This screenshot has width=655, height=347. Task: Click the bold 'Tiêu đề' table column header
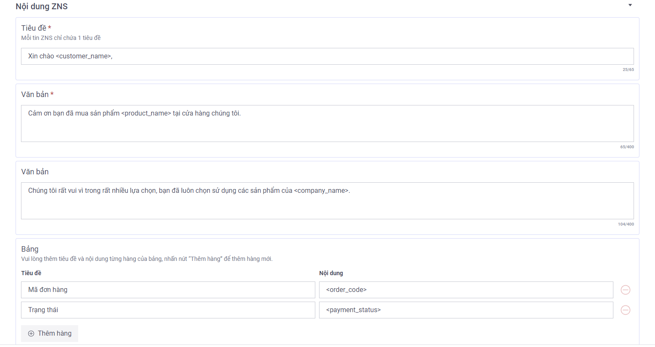(x=31, y=273)
